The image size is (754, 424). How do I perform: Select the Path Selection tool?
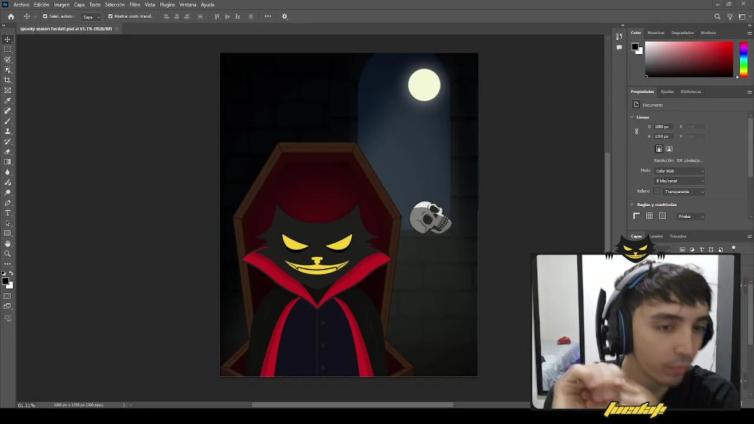[8, 223]
